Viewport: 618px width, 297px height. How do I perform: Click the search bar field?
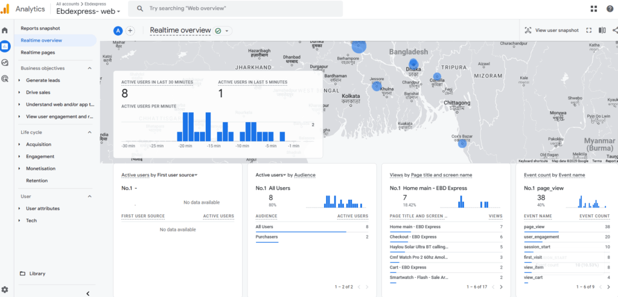[x=238, y=8]
